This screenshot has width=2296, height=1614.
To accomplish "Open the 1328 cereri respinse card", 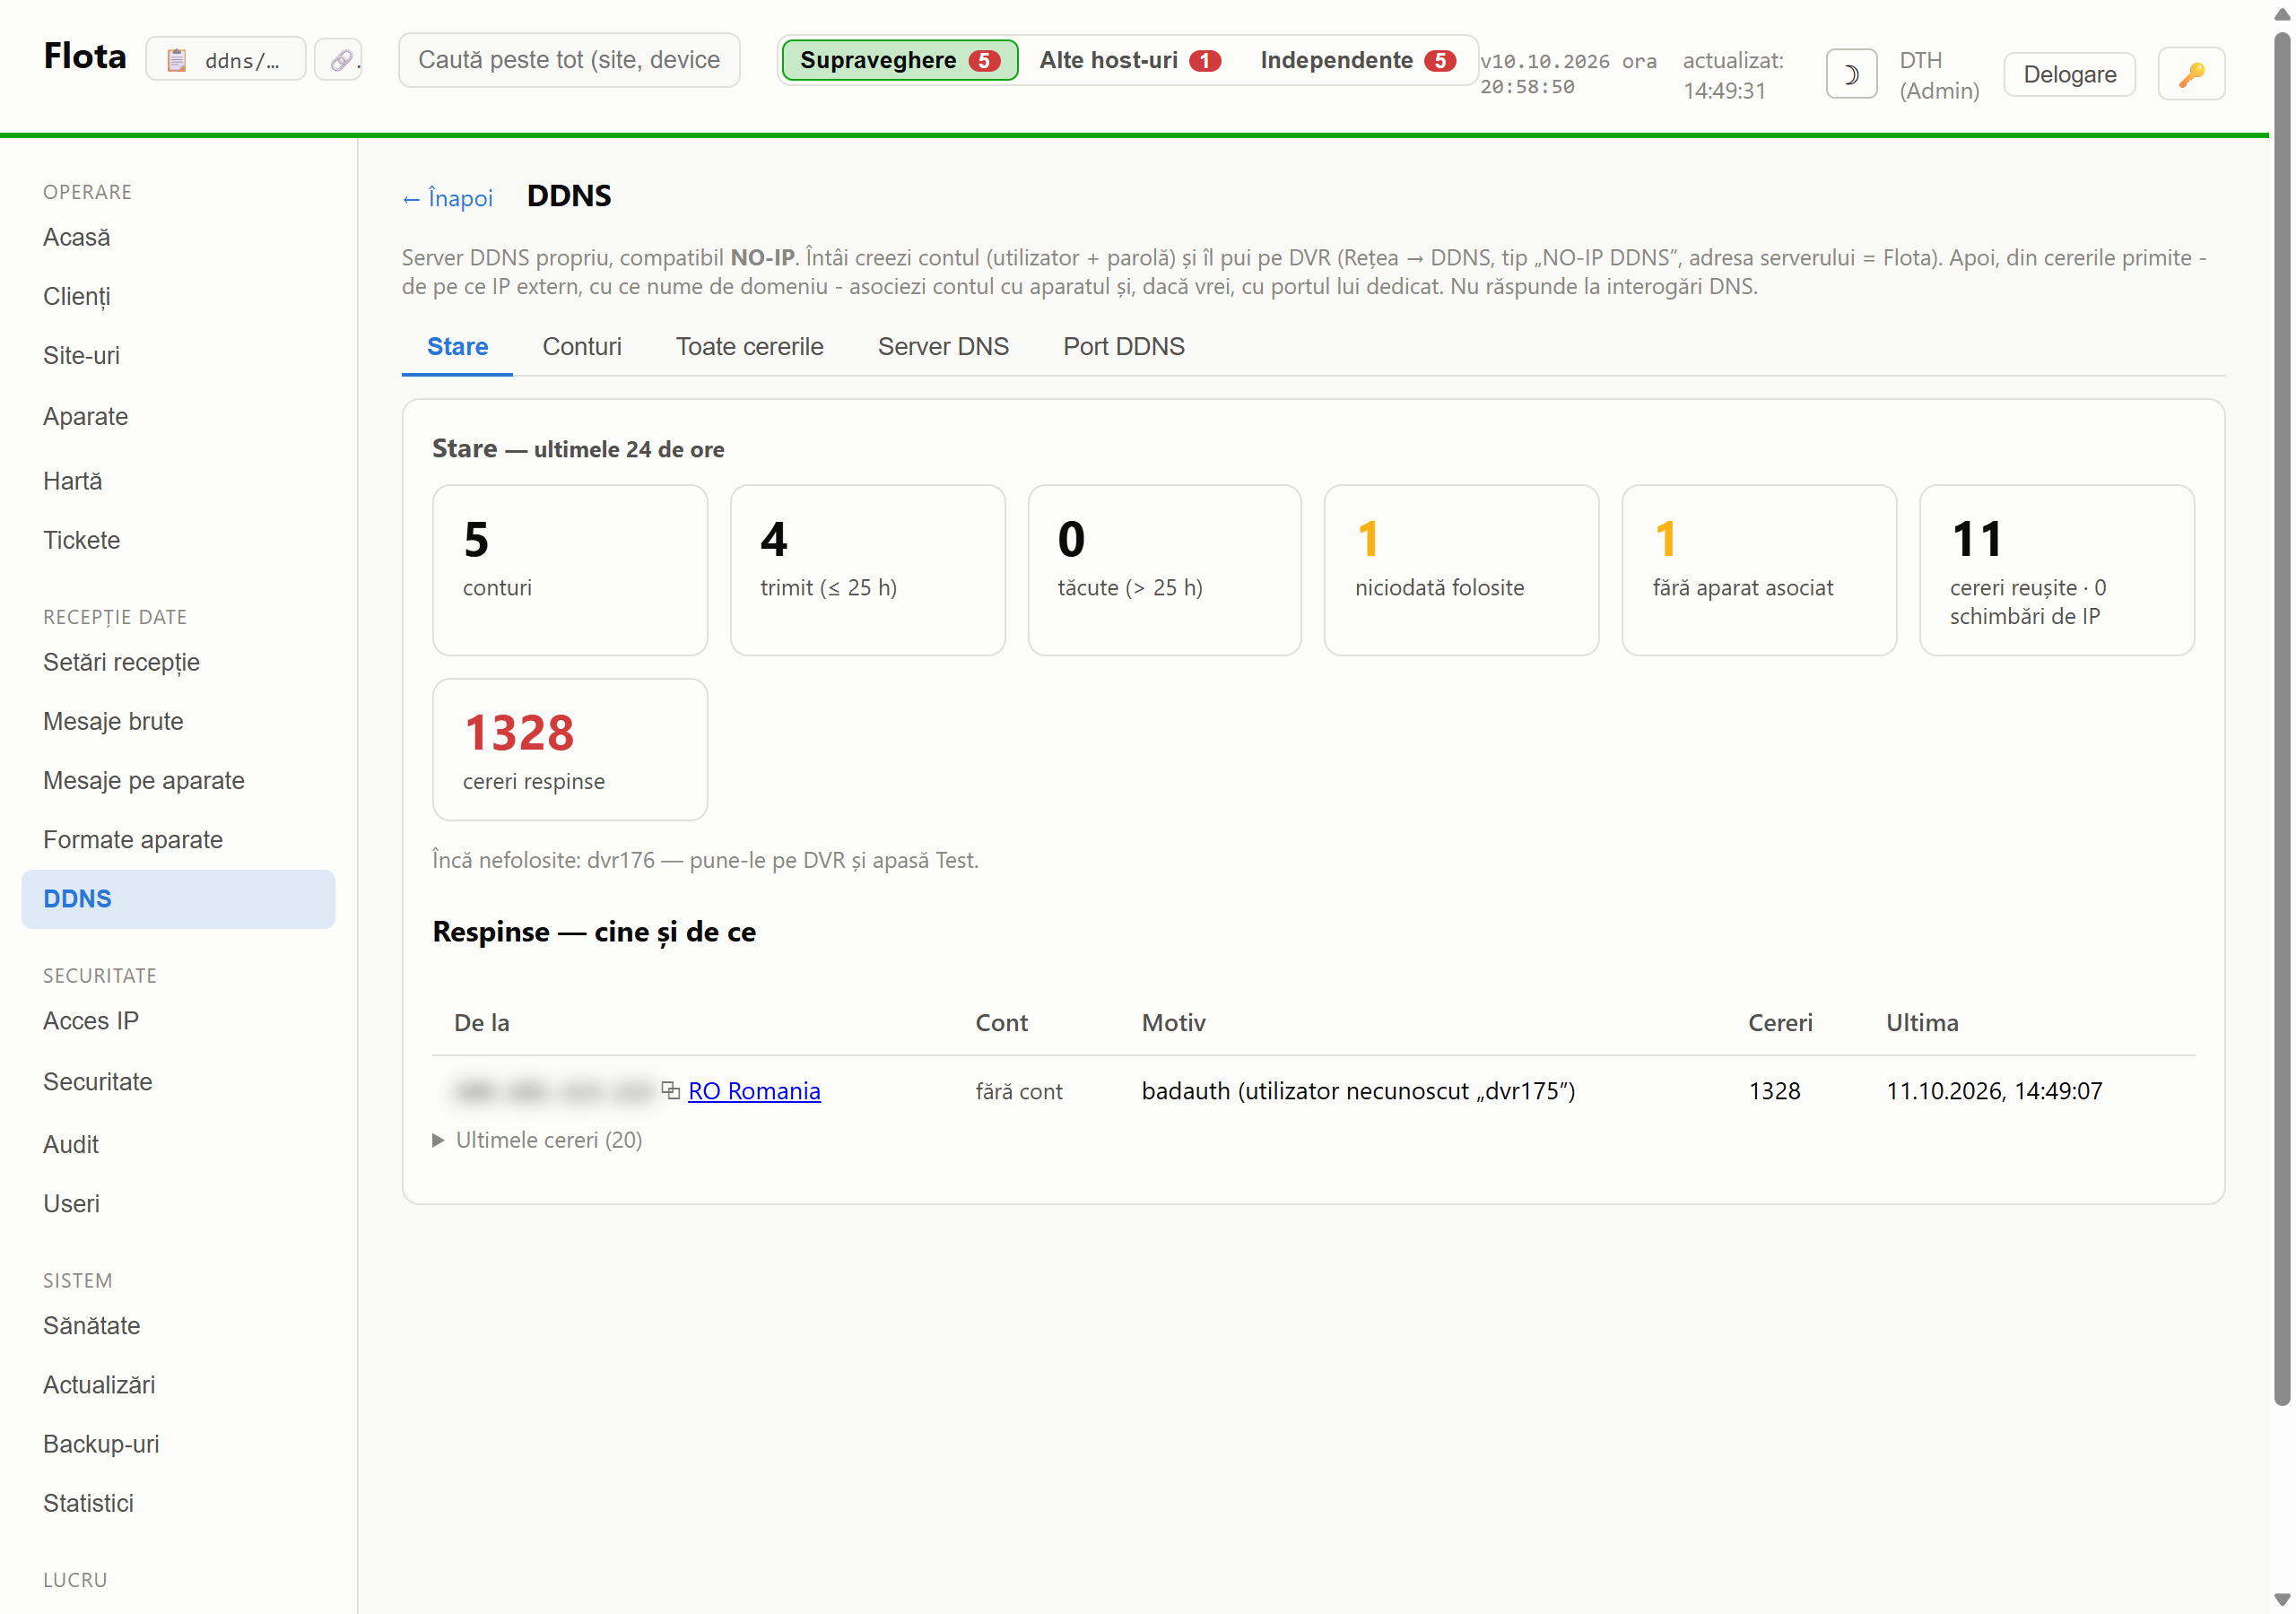I will (569, 749).
